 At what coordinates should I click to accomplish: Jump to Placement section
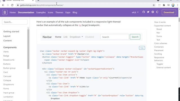[159, 50]
